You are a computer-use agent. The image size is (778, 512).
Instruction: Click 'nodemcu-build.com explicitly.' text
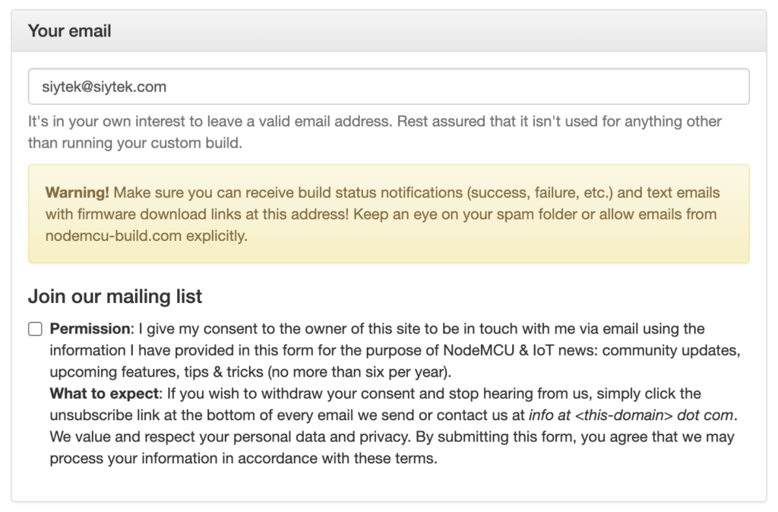[147, 235]
